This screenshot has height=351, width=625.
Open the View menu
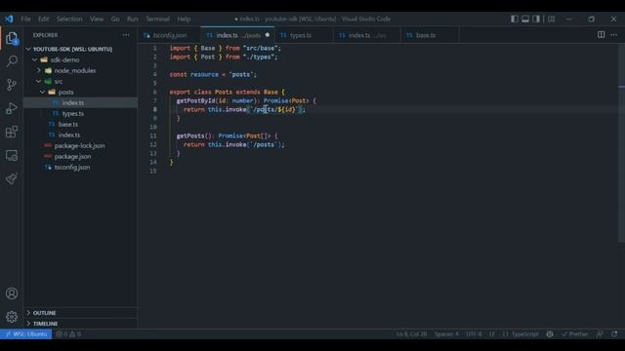(x=97, y=19)
